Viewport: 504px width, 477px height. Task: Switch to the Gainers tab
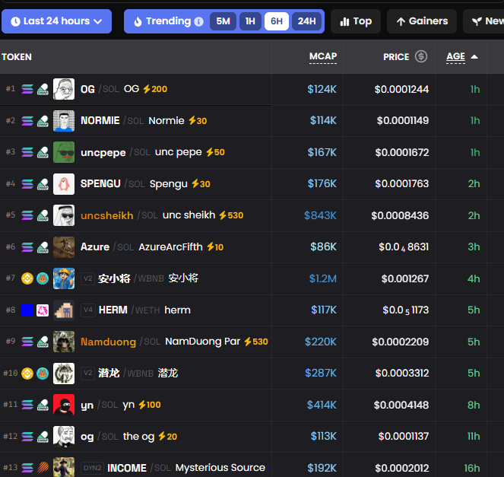pos(422,21)
